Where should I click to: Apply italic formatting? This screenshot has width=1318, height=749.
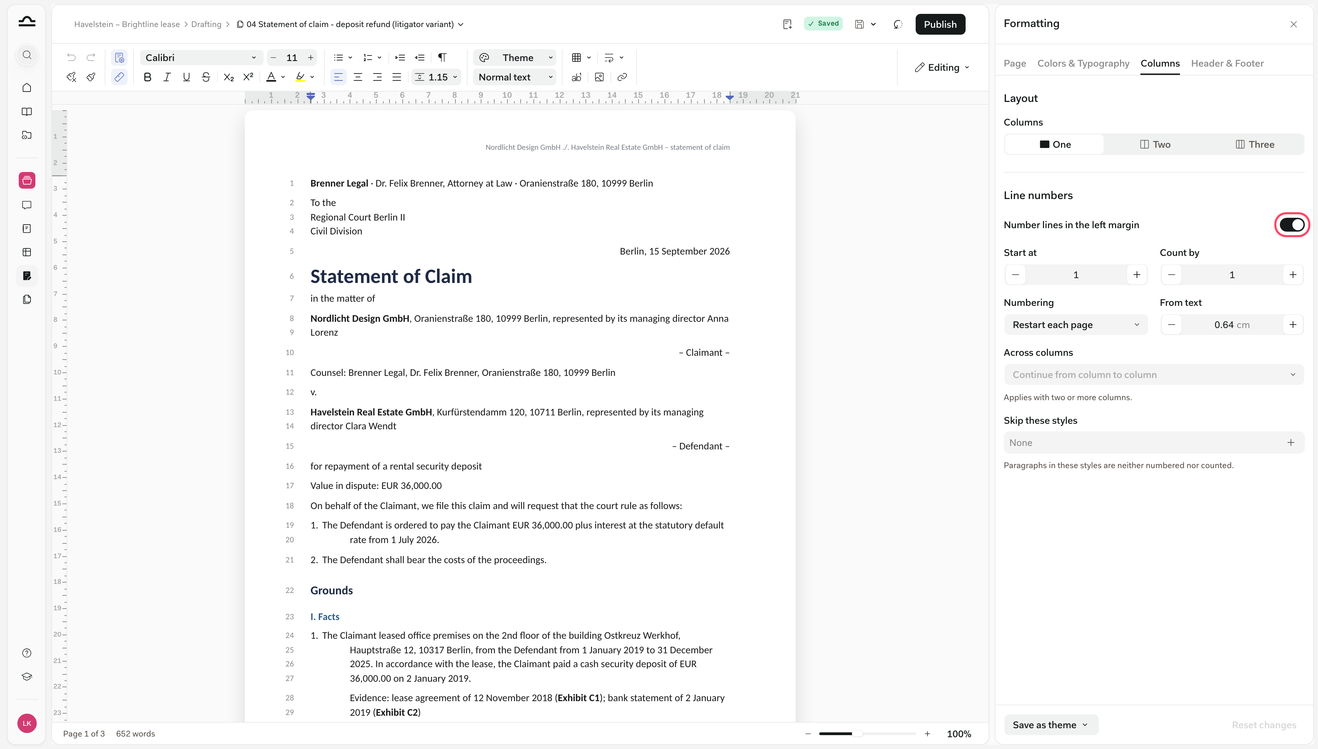(167, 77)
